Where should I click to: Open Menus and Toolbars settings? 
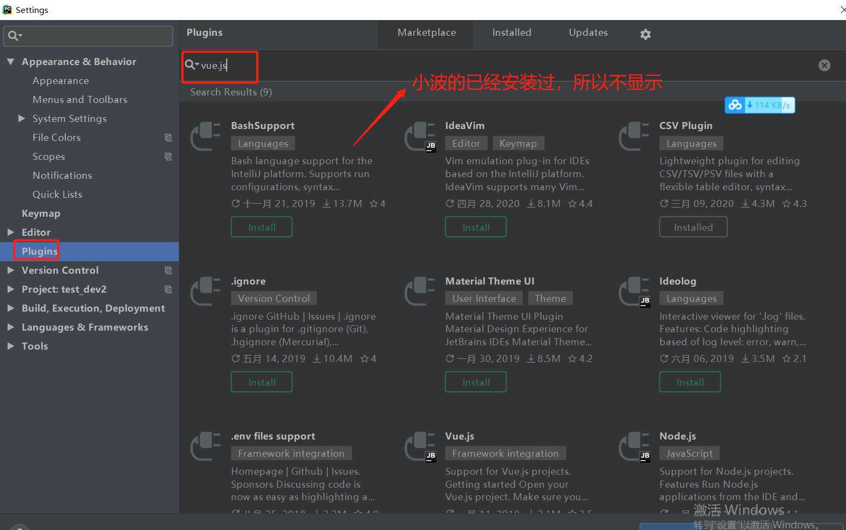(80, 100)
